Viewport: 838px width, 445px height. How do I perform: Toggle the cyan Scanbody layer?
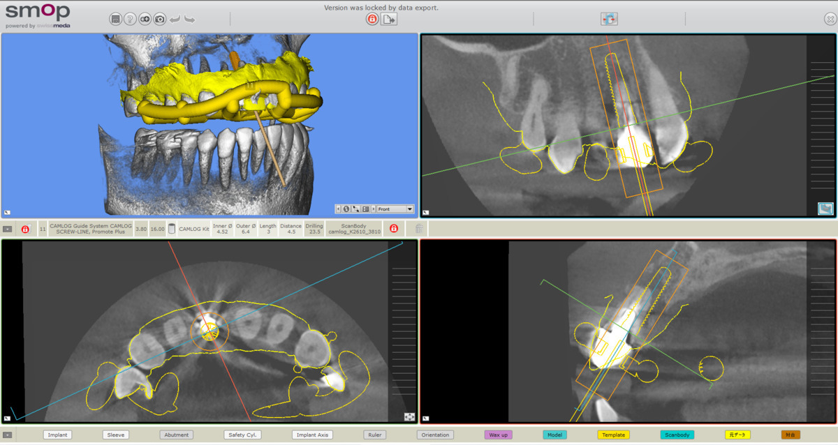677,435
